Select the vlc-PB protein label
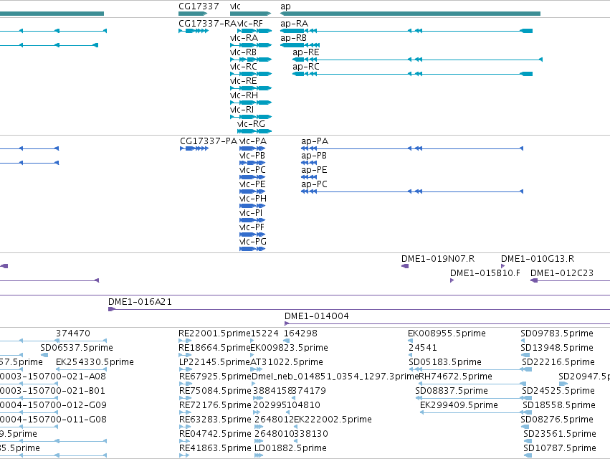The height and width of the screenshot is (459, 610). coord(252,156)
